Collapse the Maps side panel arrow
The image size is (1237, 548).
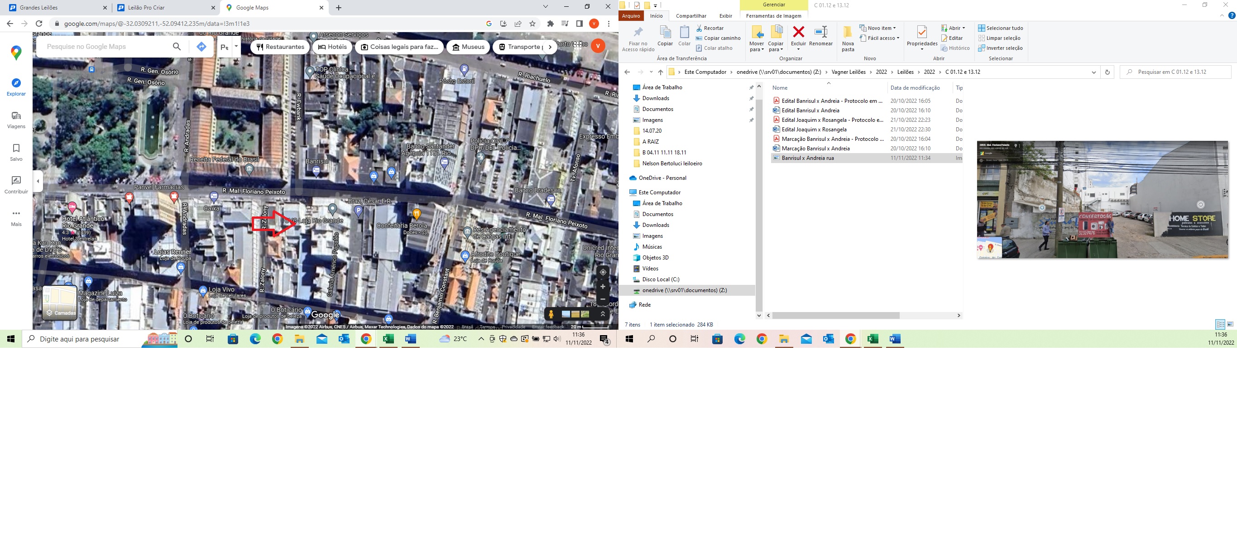pyautogui.click(x=38, y=181)
